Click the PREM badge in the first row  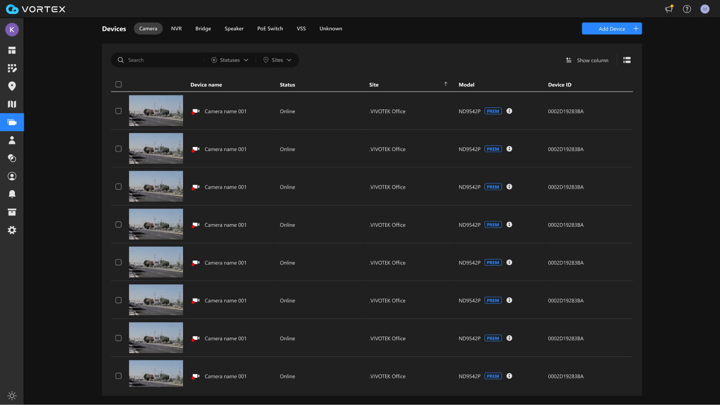point(493,111)
